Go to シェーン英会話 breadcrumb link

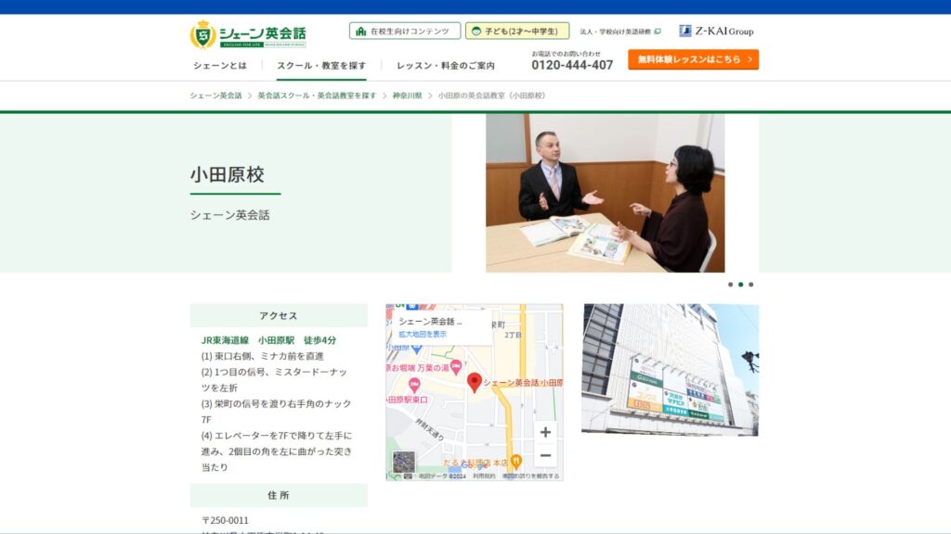coord(215,95)
